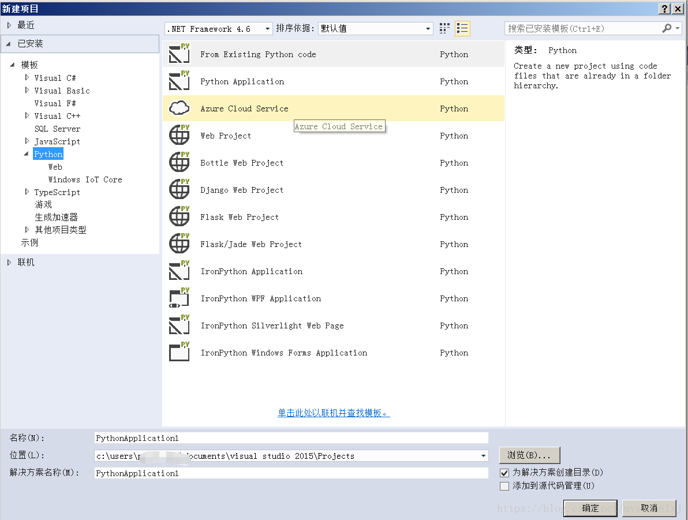This screenshot has width=688, height=520.
Task: Collapse the 已安装 section
Action: 8,44
